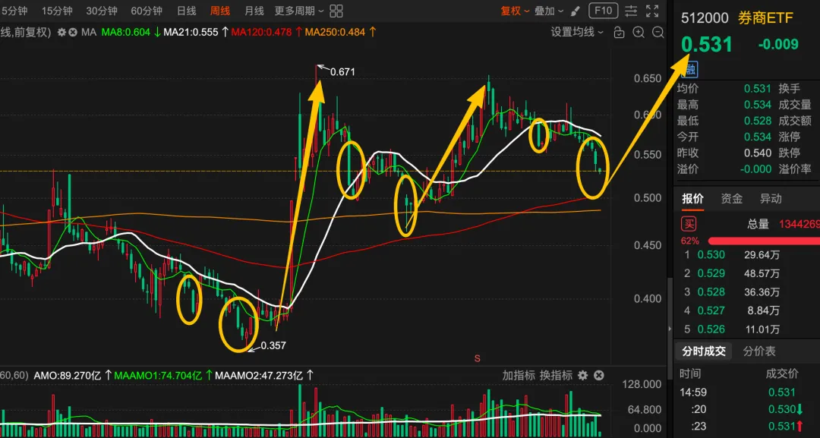Viewport: 820px width, 438px height.
Task: Open AMO indicator gear settings
Action: 582,375
